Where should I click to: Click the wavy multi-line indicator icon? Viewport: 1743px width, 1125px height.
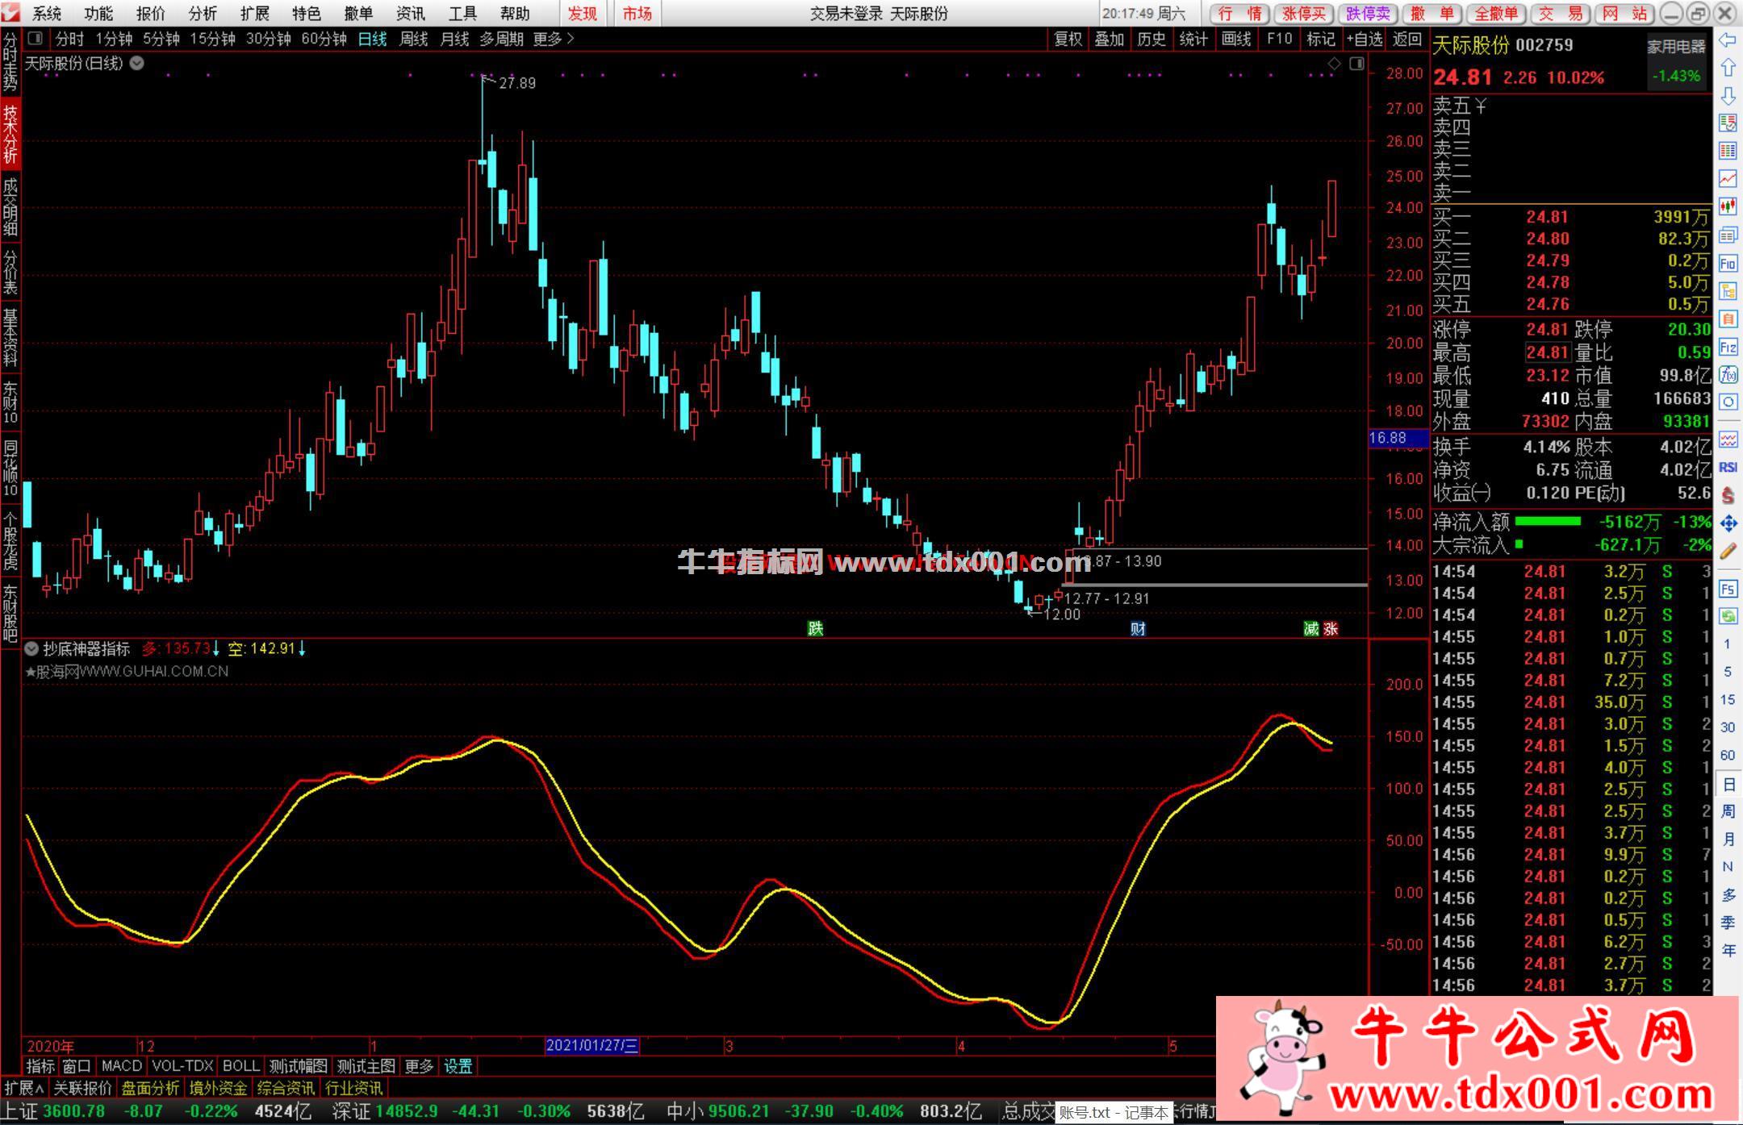tap(1728, 440)
